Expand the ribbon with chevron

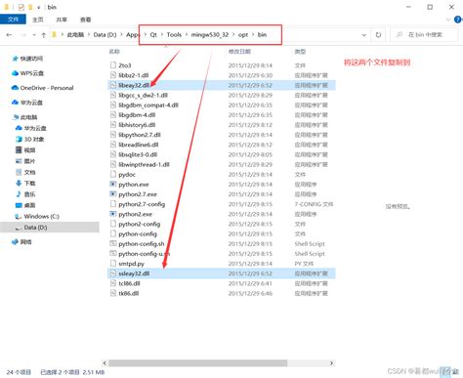(448, 20)
